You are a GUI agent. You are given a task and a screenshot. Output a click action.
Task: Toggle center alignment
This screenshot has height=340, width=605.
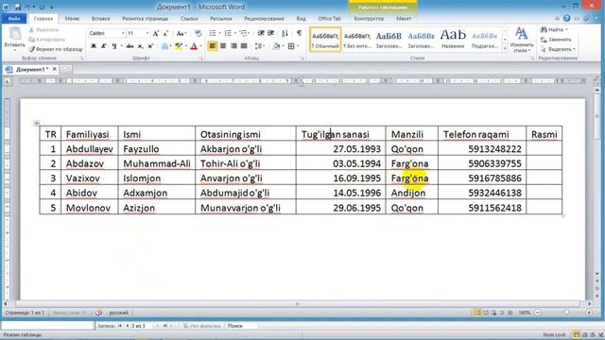pos(223,46)
